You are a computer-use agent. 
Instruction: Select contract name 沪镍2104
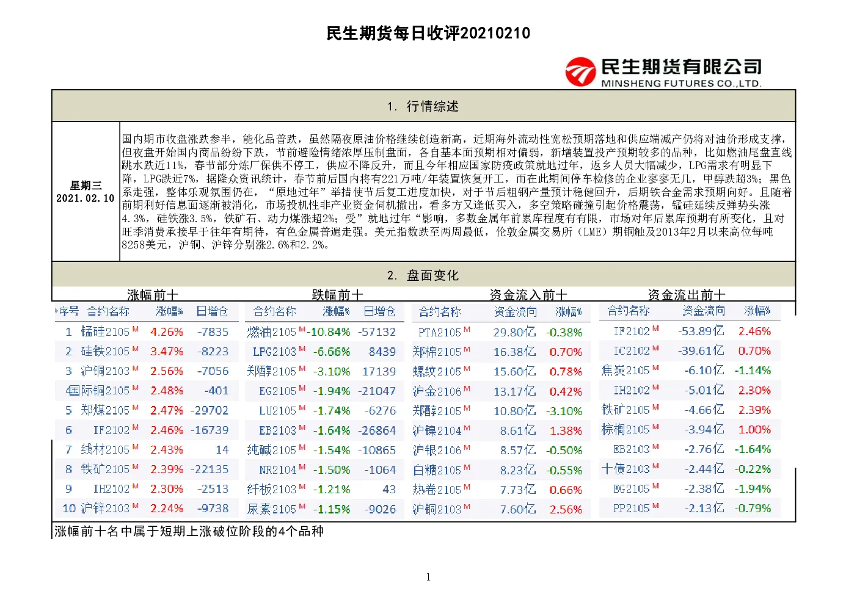437,431
